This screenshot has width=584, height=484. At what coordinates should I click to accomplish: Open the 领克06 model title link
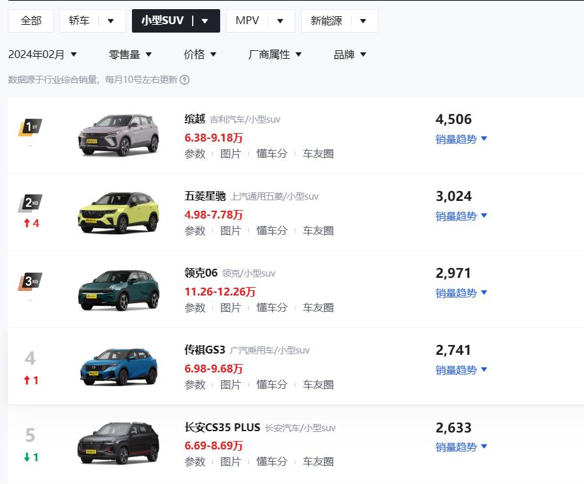(201, 273)
